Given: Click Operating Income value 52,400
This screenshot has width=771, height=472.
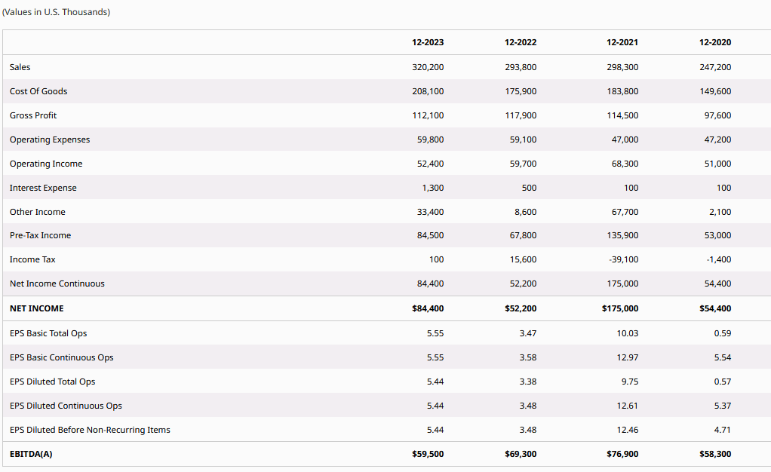Looking at the screenshot, I should click(x=430, y=163).
